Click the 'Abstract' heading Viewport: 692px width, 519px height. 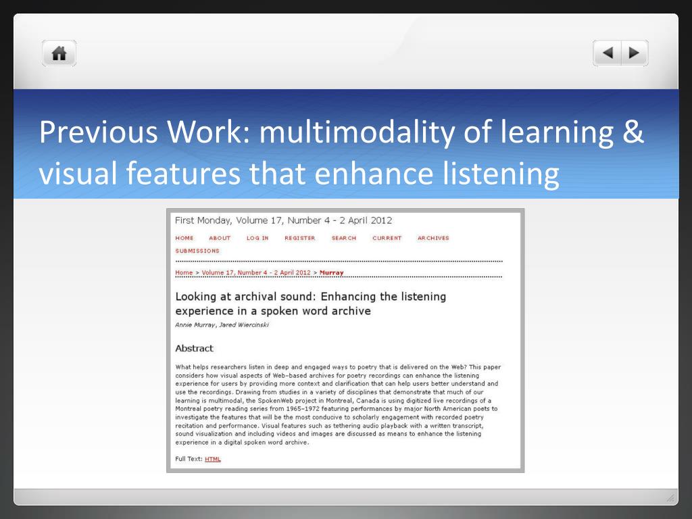click(194, 348)
